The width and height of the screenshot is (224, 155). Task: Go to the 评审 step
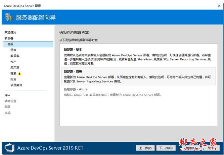pyautogui.click(x=7, y=95)
